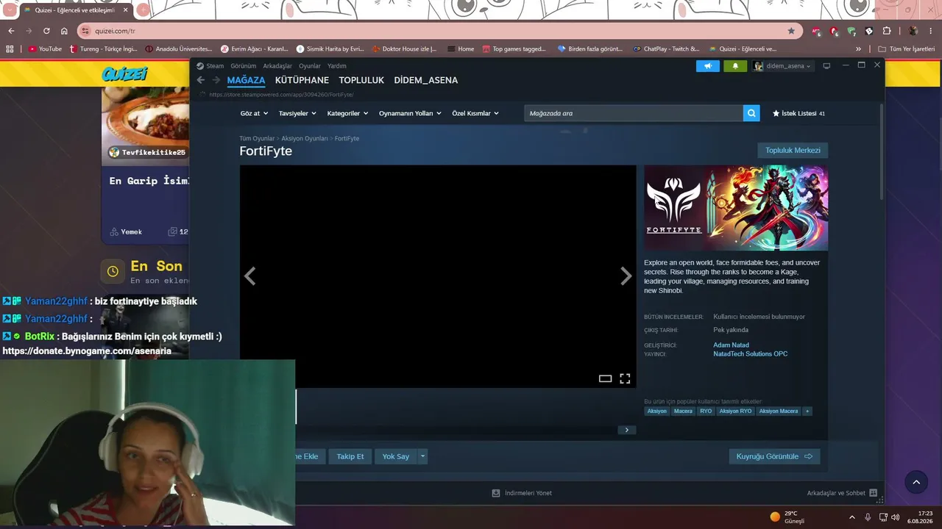Go back using Steam's back arrow
This screenshot has width=942, height=529.
[201, 80]
